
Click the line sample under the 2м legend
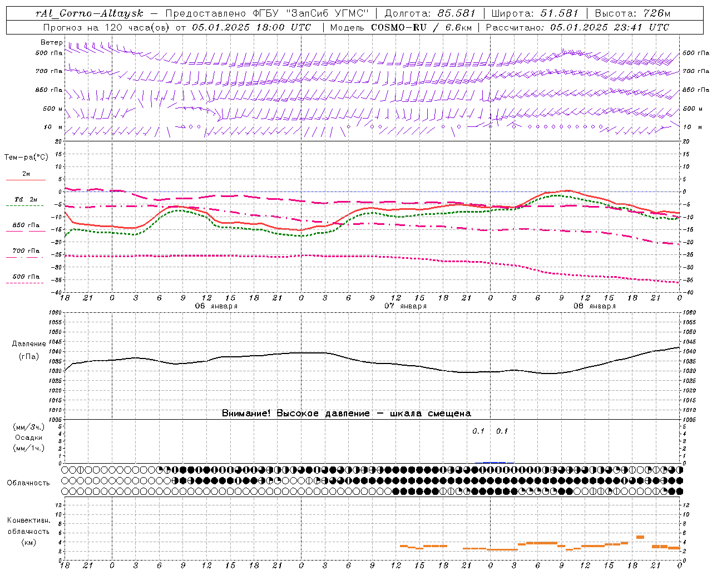(26, 180)
